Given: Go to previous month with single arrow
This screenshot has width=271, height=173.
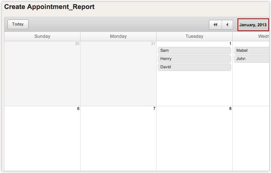Looking at the screenshot, I should pyautogui.click(x=227, y=25).
